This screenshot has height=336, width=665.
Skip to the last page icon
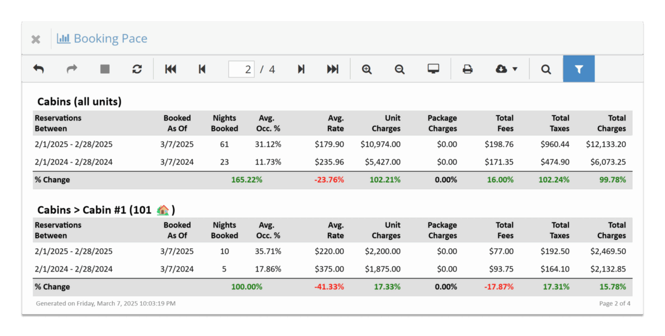click(x=332, y=69)
